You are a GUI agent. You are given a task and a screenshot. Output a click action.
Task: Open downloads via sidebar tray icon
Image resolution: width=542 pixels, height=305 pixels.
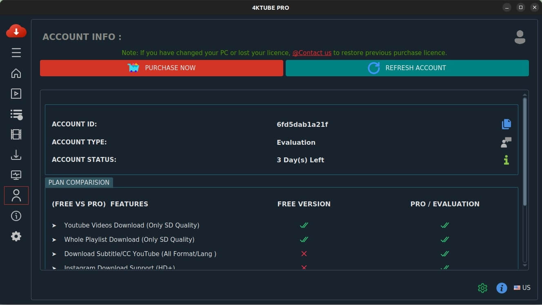coord(16,155)
